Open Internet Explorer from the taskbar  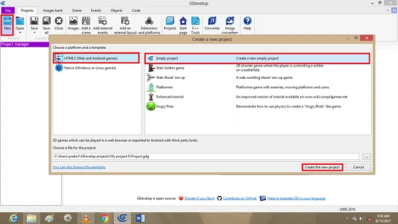click(13, 218)
